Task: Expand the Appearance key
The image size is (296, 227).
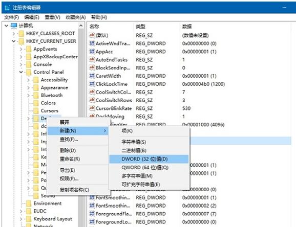Action: click(x=29, y=87)
